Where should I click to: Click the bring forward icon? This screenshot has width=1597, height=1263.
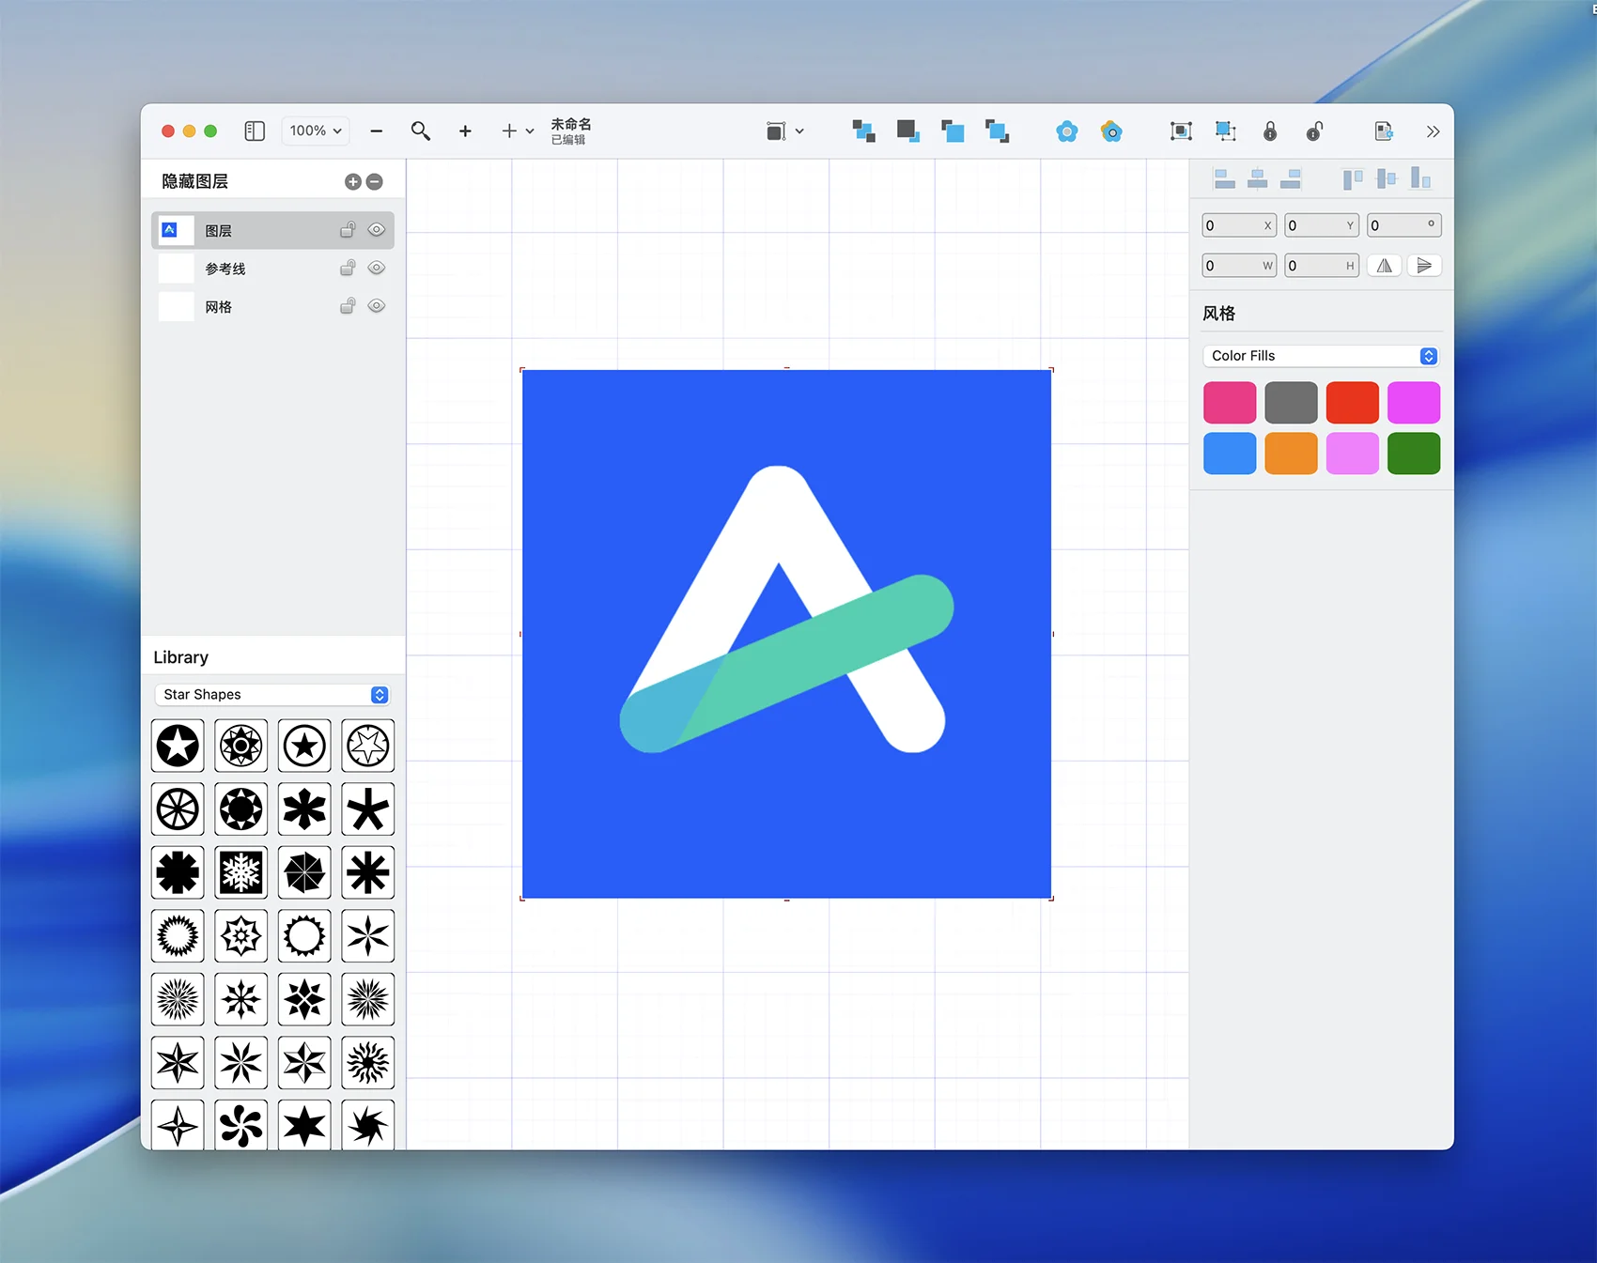863,131
